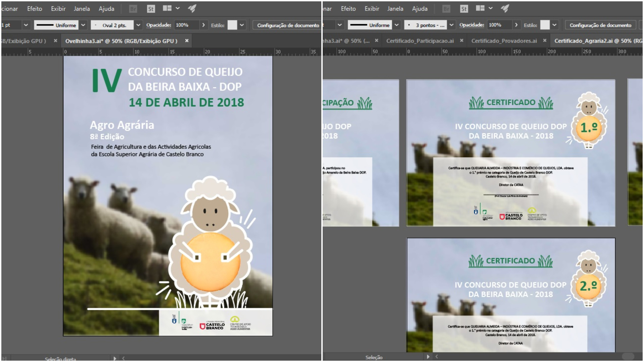Close the Ovelhinha3 tab in right window
Screen dimensions: 644x362
point(376,41)
